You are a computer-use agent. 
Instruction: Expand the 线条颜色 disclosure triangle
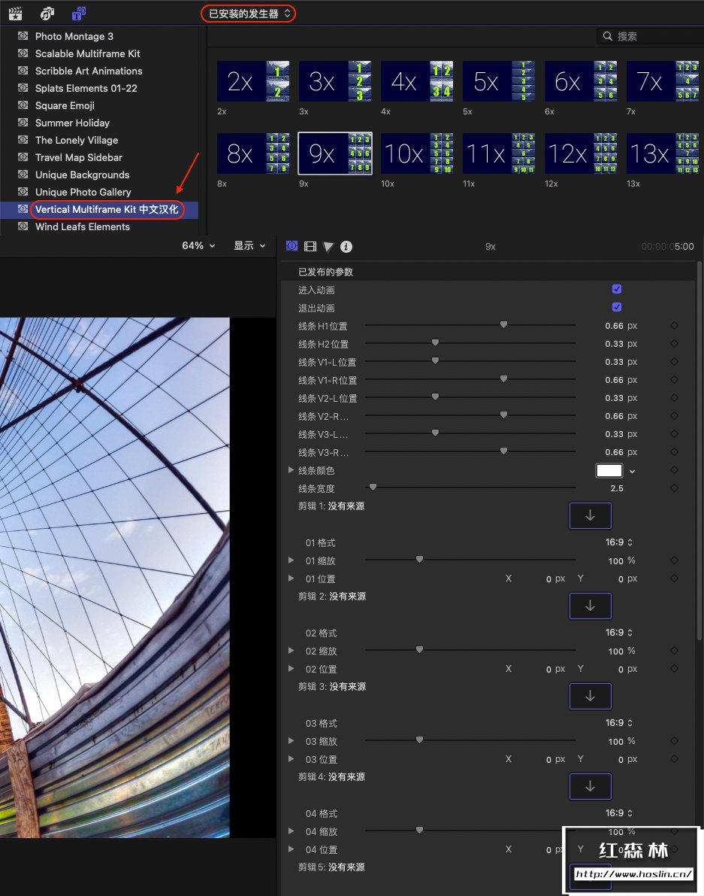[291, 469]
